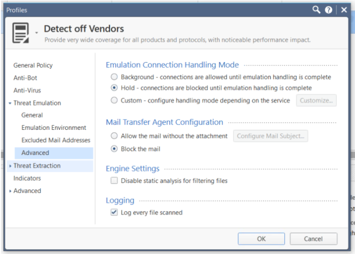This screenshot has width=355, height=254.
Task: Go to Anti-Virus settings
Action: (27, 90)
